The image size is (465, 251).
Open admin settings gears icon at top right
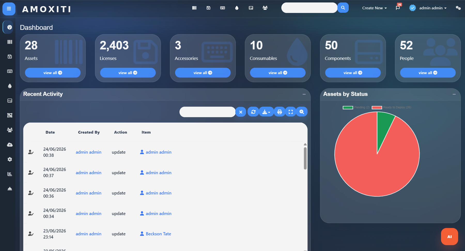(458, 8)
